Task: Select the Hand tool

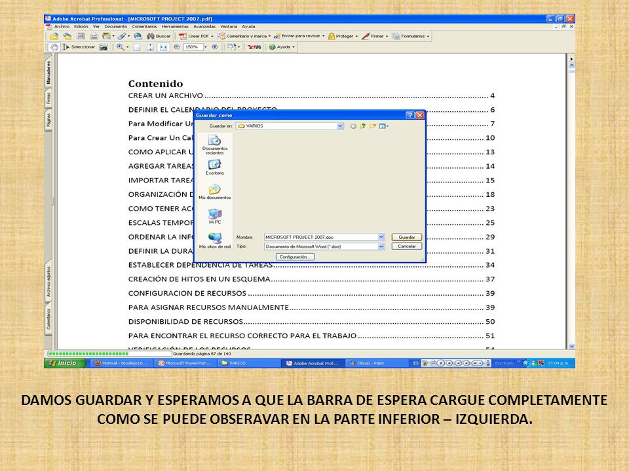Action: click(54, 47)
